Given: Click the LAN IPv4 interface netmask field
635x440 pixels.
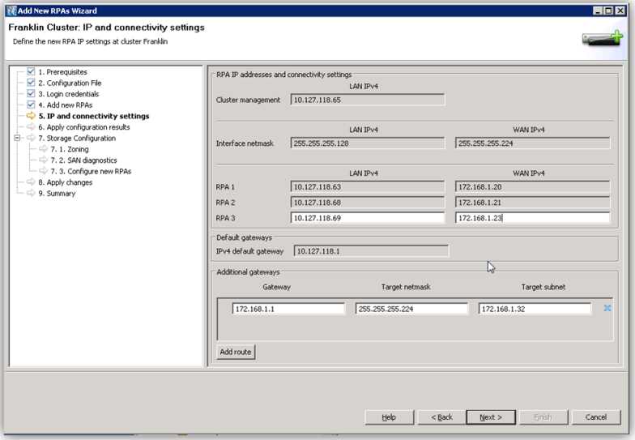Looking at the screenshot, I should [x=368, y=143].
